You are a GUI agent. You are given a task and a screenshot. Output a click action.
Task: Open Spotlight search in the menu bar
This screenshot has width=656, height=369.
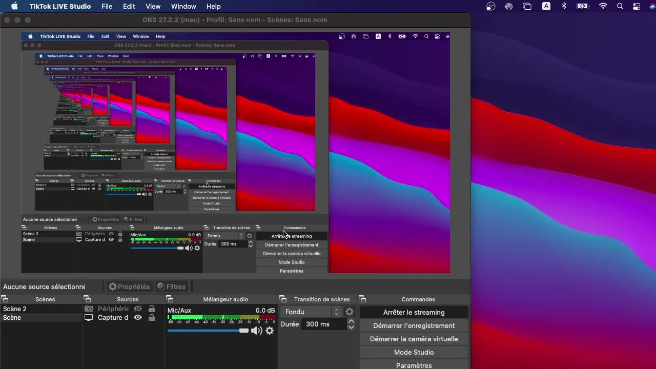click(x=620, y=6)
